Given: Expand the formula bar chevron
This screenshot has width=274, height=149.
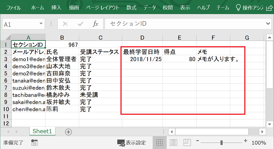Looking at the screenshot, I should (x=268, y=23).
